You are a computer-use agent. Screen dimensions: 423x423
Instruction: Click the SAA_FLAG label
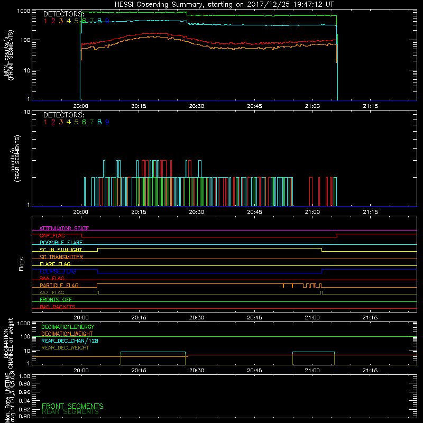52,278
